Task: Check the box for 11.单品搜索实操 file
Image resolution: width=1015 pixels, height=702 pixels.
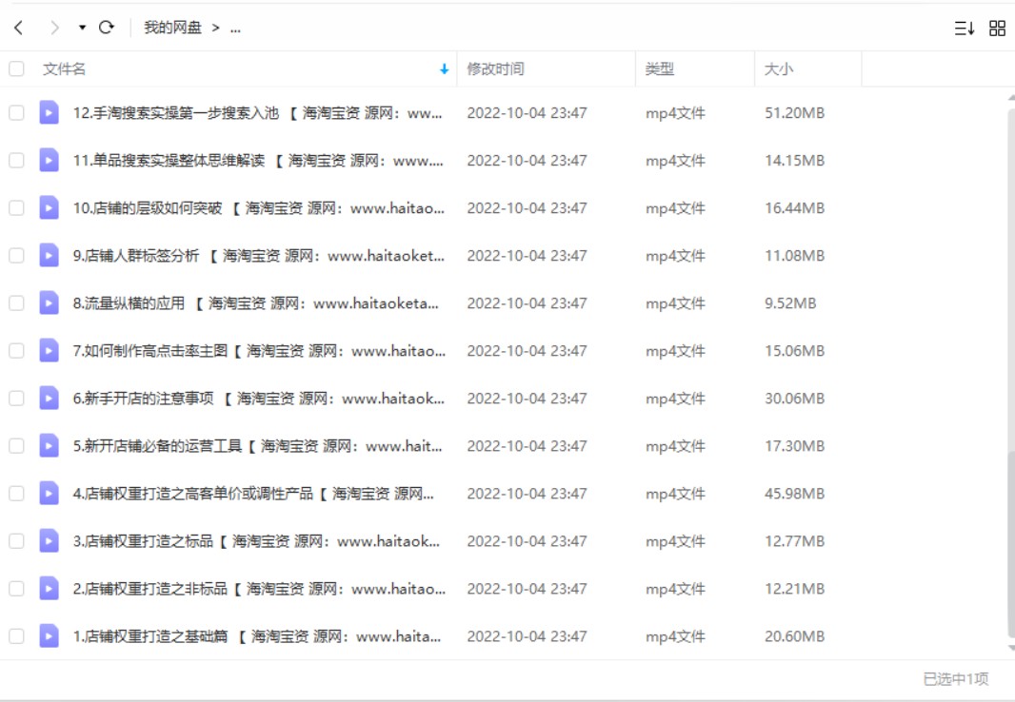Action: (16, 161)
